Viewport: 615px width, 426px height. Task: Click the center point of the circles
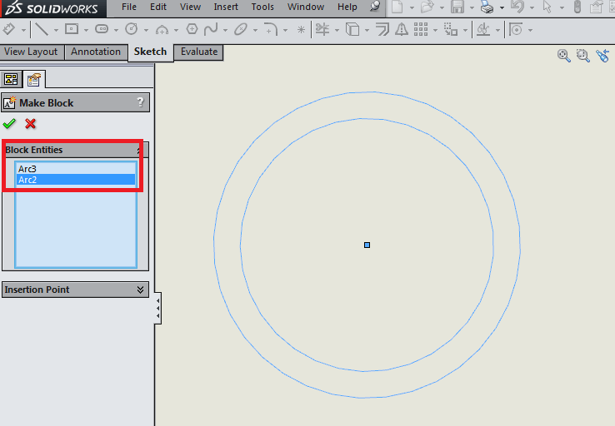[x=367, y=245]
